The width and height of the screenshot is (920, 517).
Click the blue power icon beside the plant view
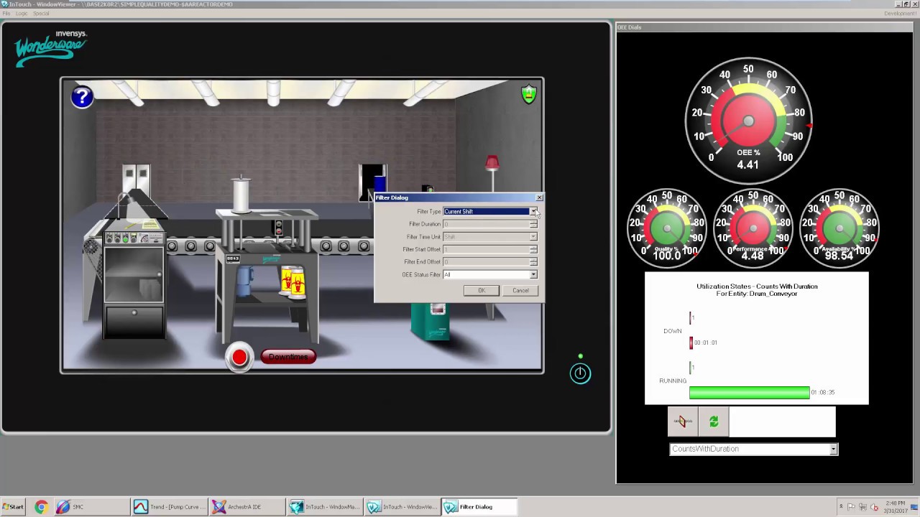click(580, 373)
